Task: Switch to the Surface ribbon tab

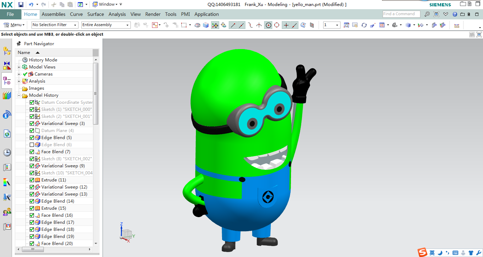Action: [95, 14]
